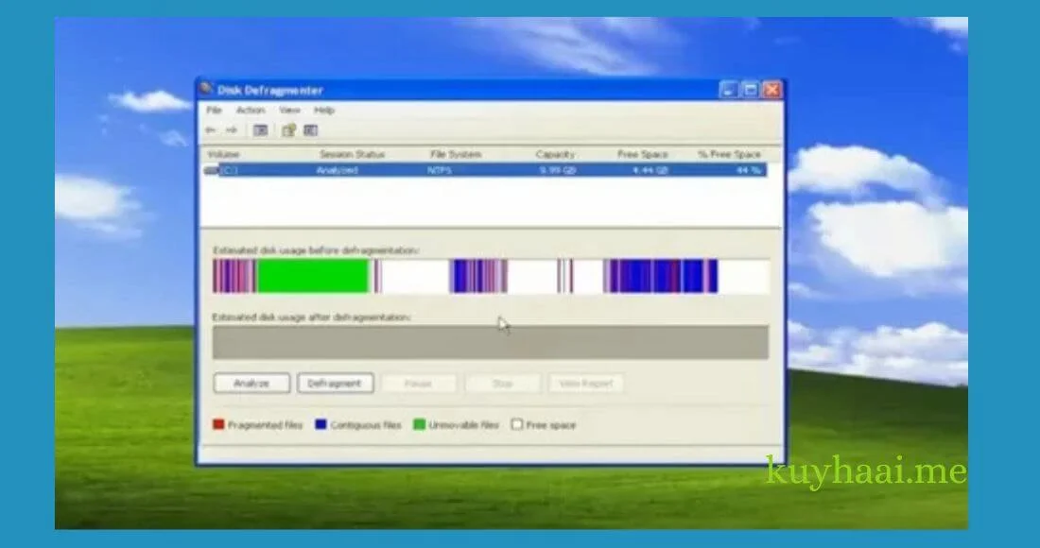Click the Analyze button
Screen dimensions: 1040x548
tap(251, 383)
